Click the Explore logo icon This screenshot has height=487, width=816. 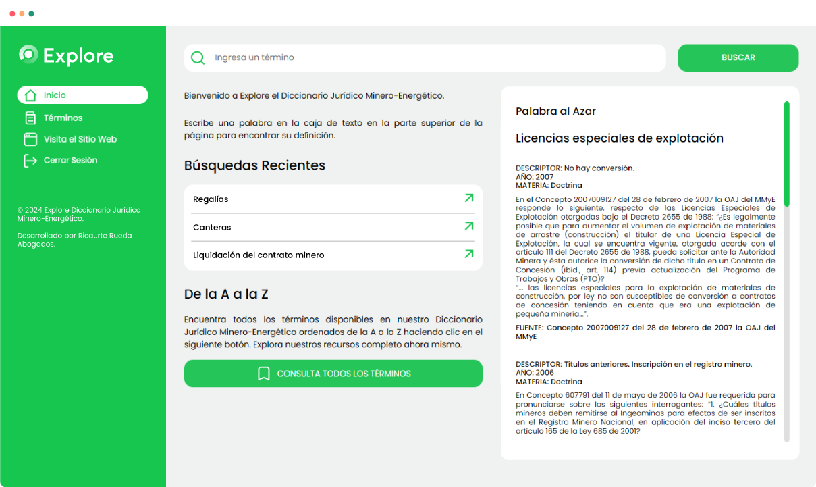(28, 55)
